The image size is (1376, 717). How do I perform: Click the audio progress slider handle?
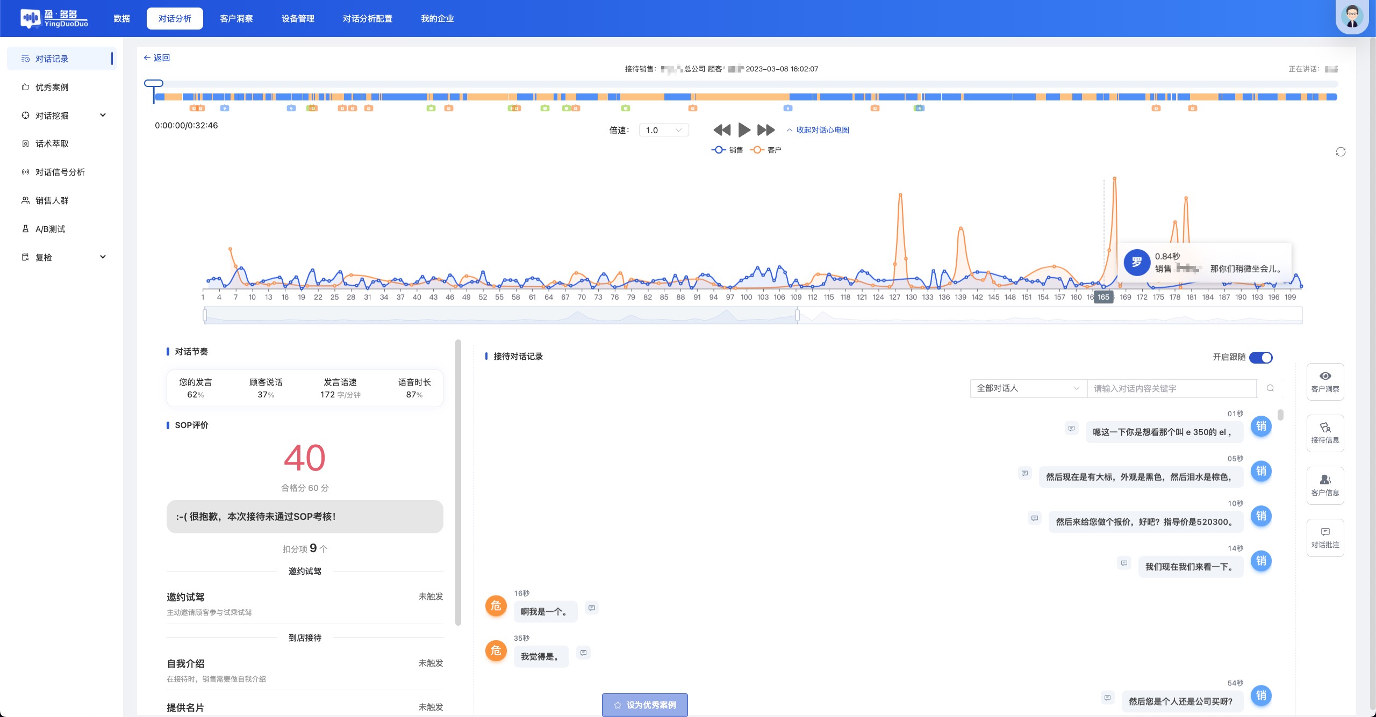154,84
